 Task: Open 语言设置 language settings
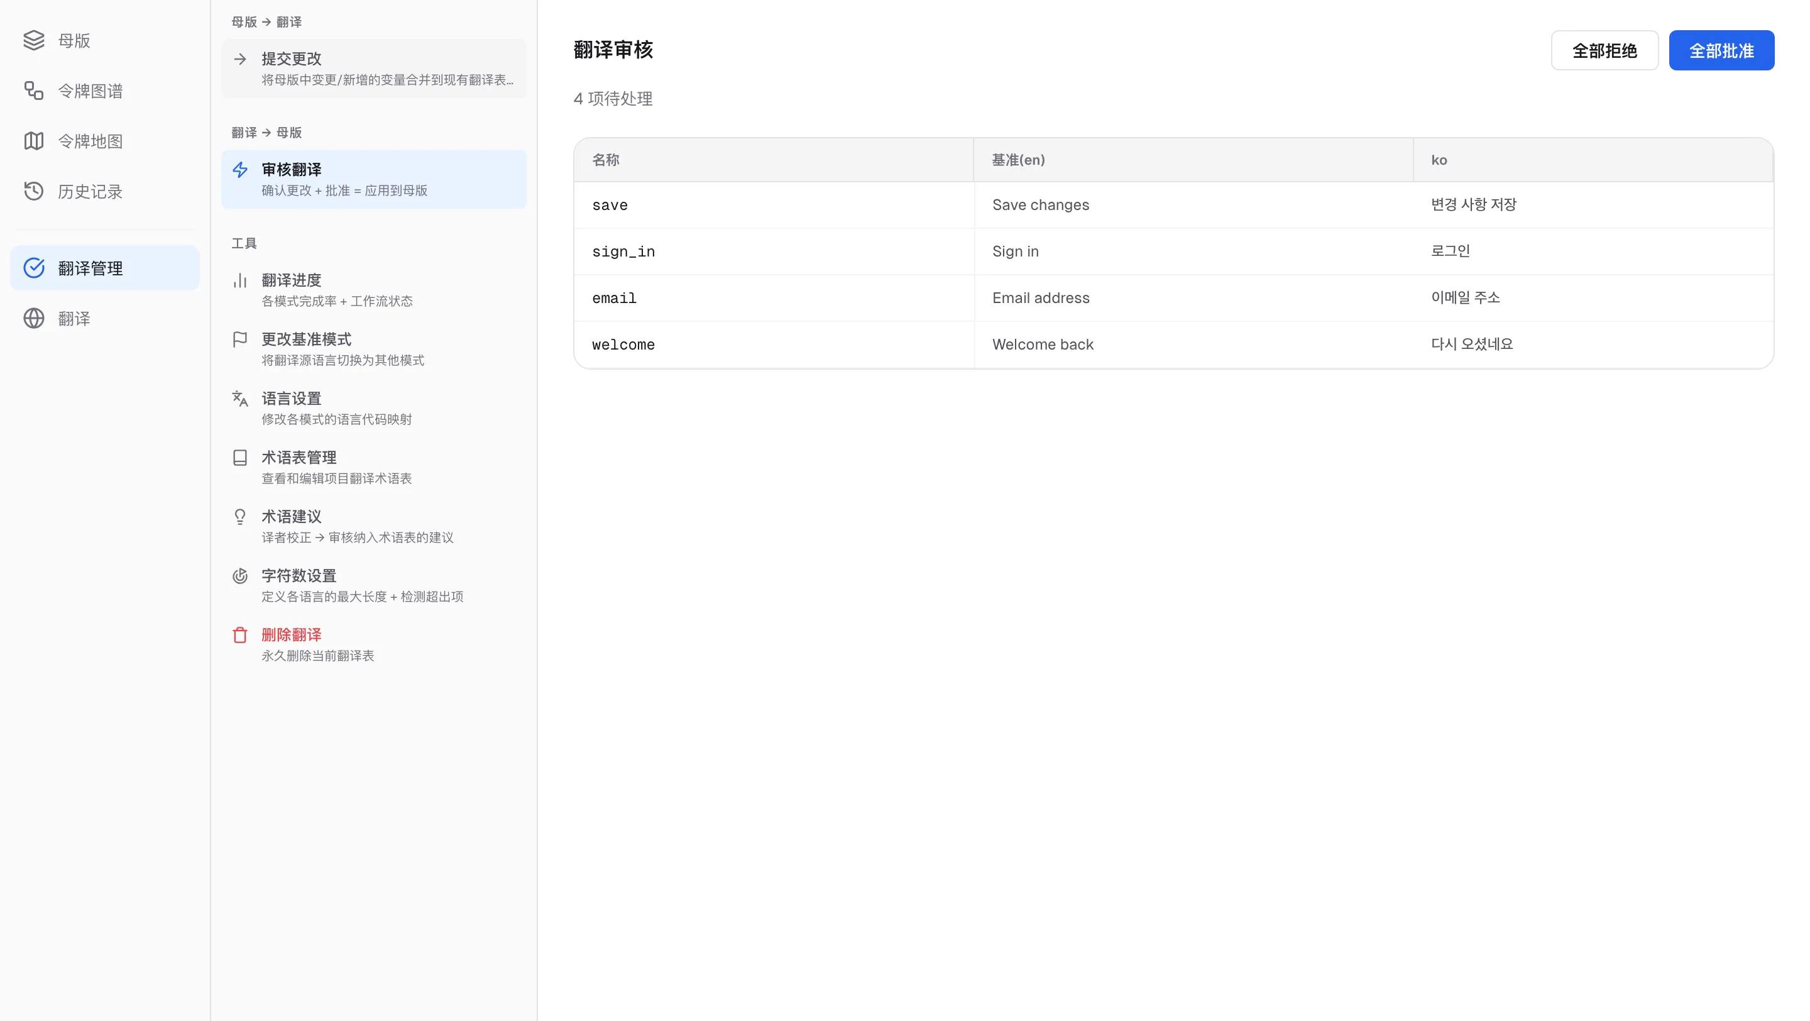(x=374, y=407)
